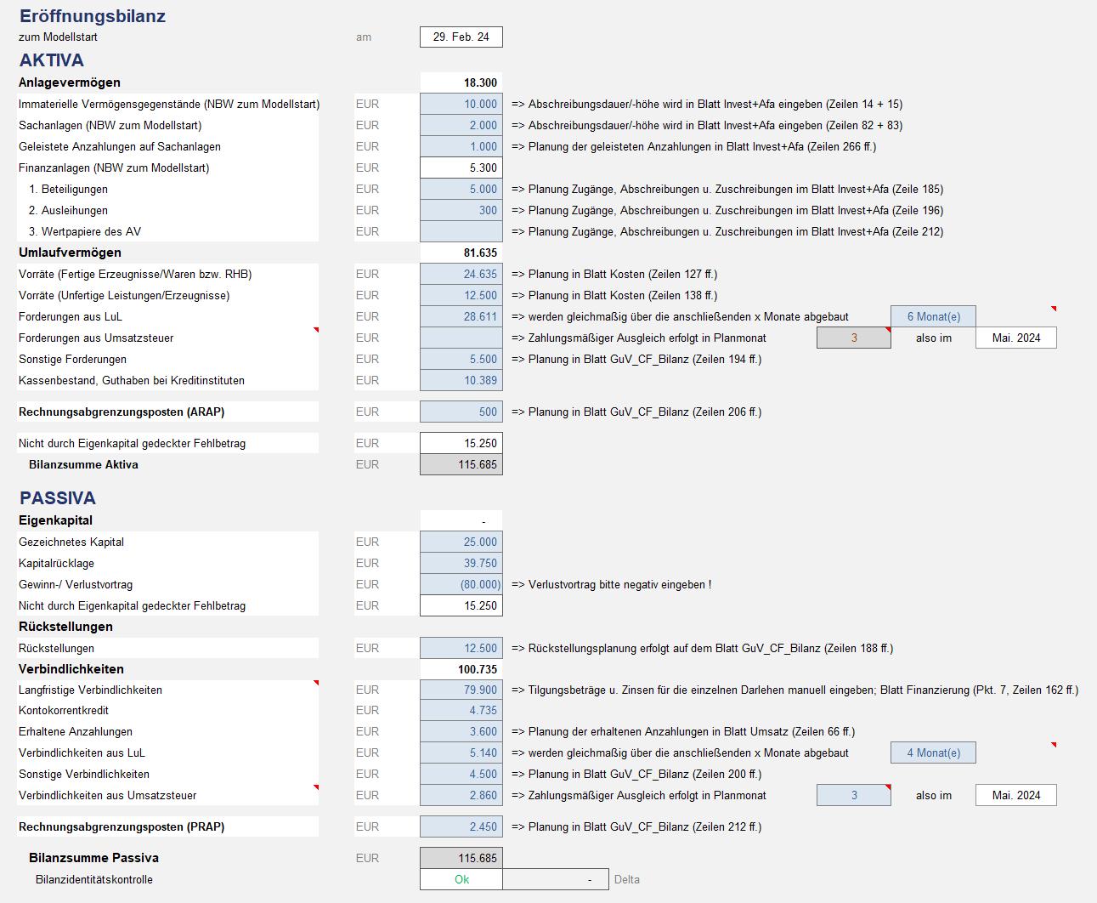
Task: Select the Rückstellungen value cell 12.500
Action: [x=461, y=648]
